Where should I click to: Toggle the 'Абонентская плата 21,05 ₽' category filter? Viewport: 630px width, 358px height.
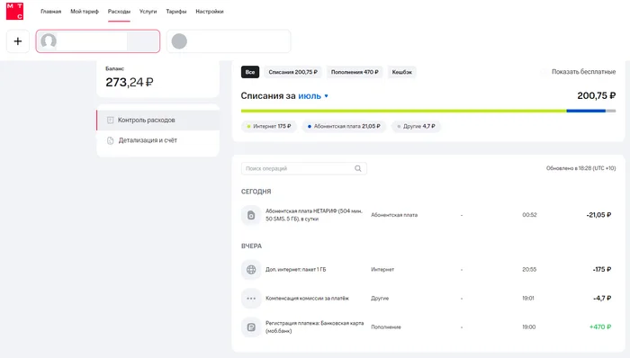pyautogui.click(x=344, y=126)
